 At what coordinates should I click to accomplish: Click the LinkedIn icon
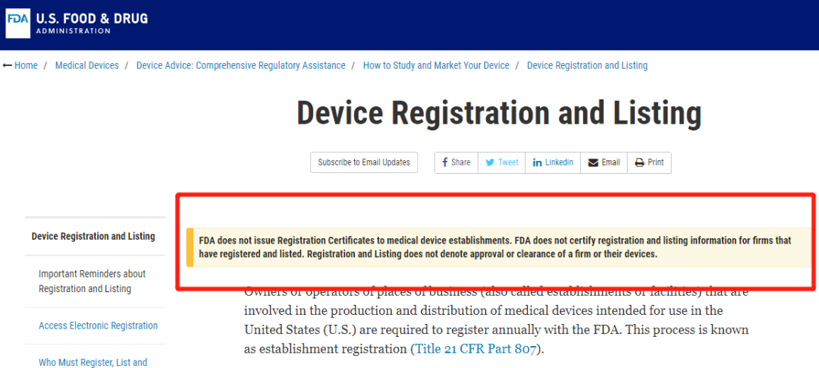pyautogui.click(x=538, y=162)
